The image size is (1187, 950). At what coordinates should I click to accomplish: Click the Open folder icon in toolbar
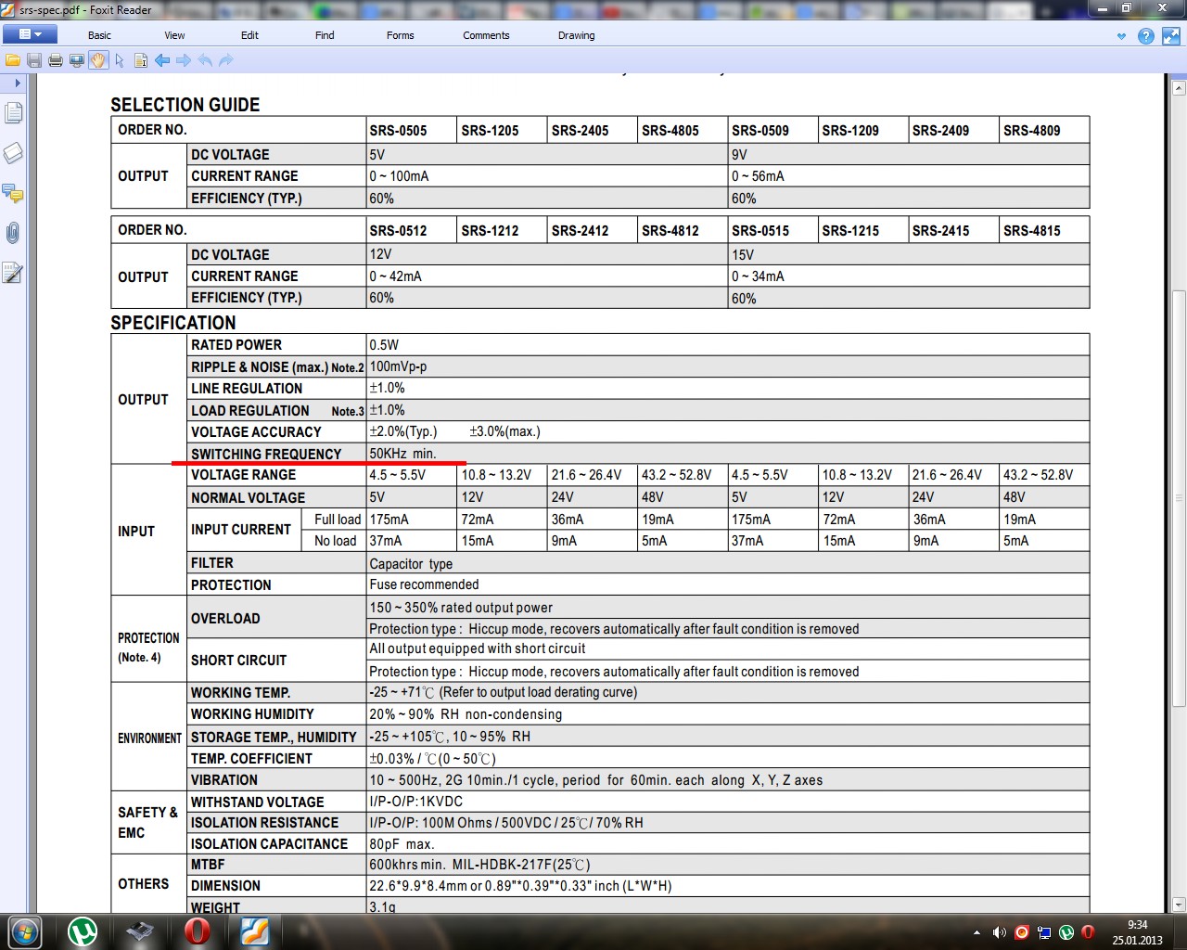tap(13, 60)
